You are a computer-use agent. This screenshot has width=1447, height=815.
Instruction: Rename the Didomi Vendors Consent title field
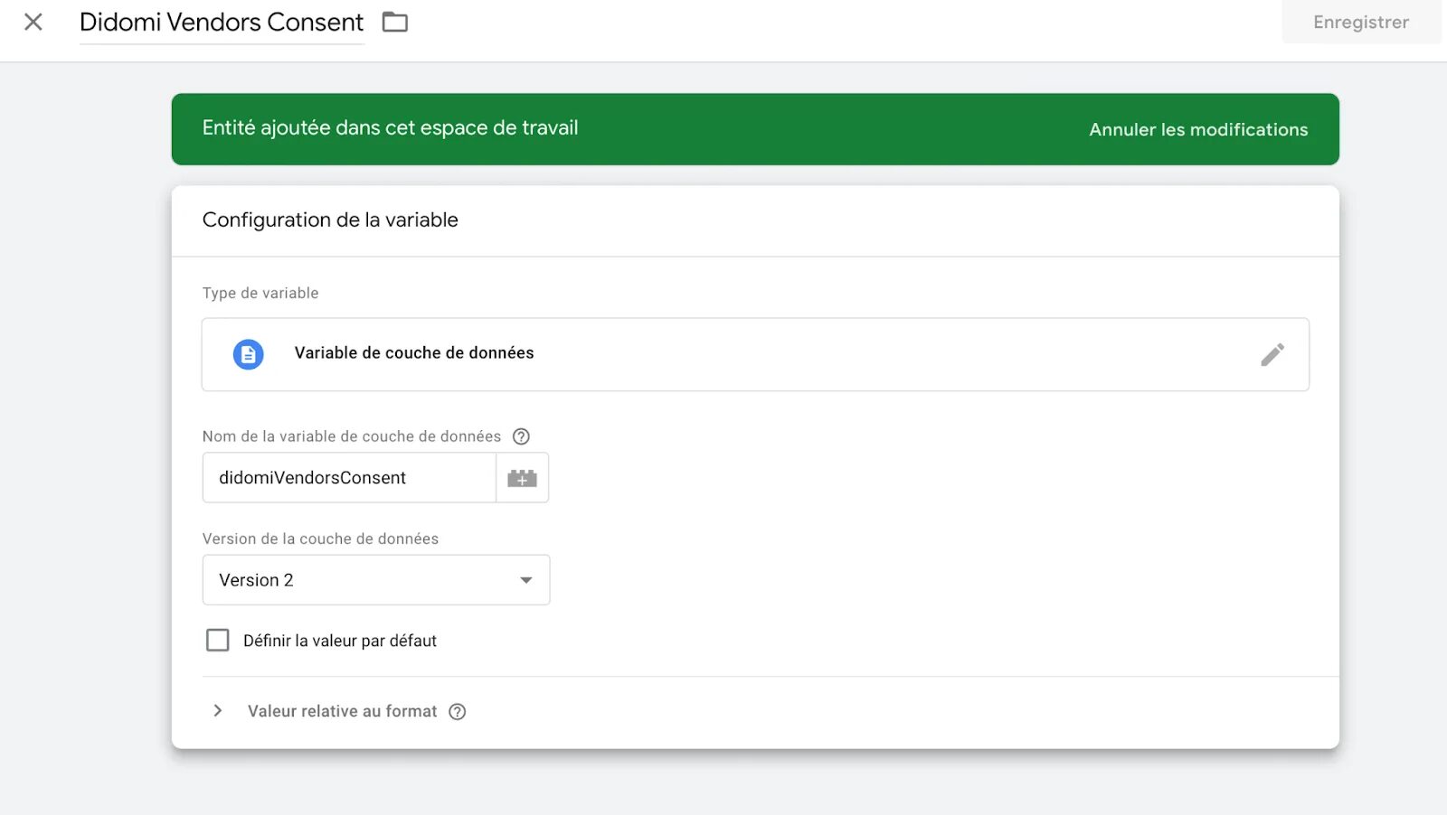pyautogui.click(x=222, y=22)
